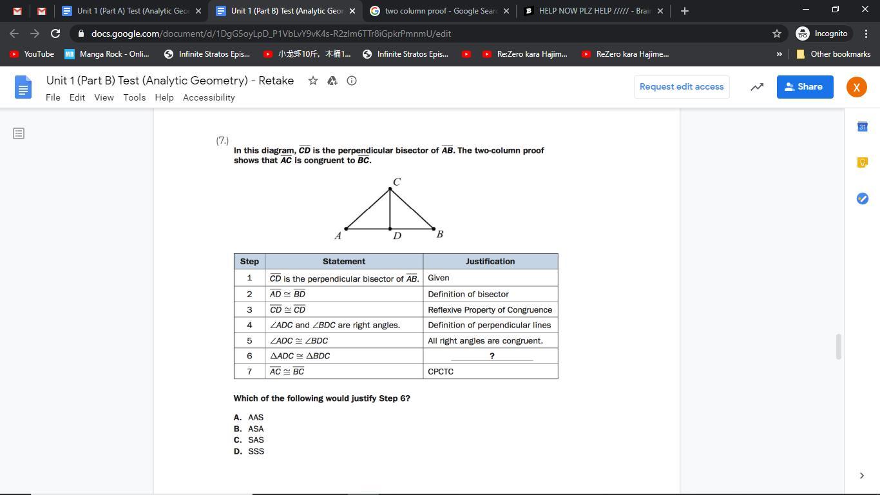Open the activity dashboard trend icon
This screenshot has width=880, height=495.
click(x=757, y=87)
